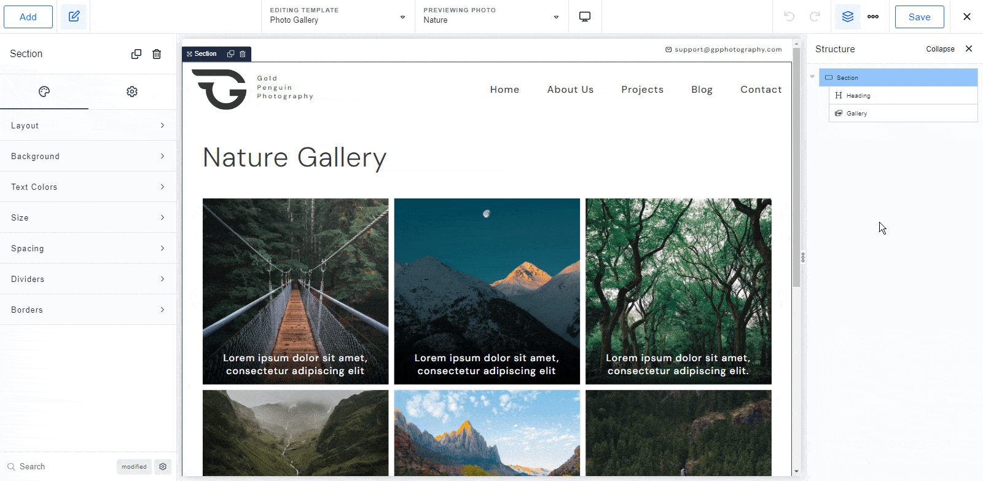The width and height of the screenshot is (983, 481).
Task: Select the Style palette tab
Action: pyautogui.click(x=44, y=92)
